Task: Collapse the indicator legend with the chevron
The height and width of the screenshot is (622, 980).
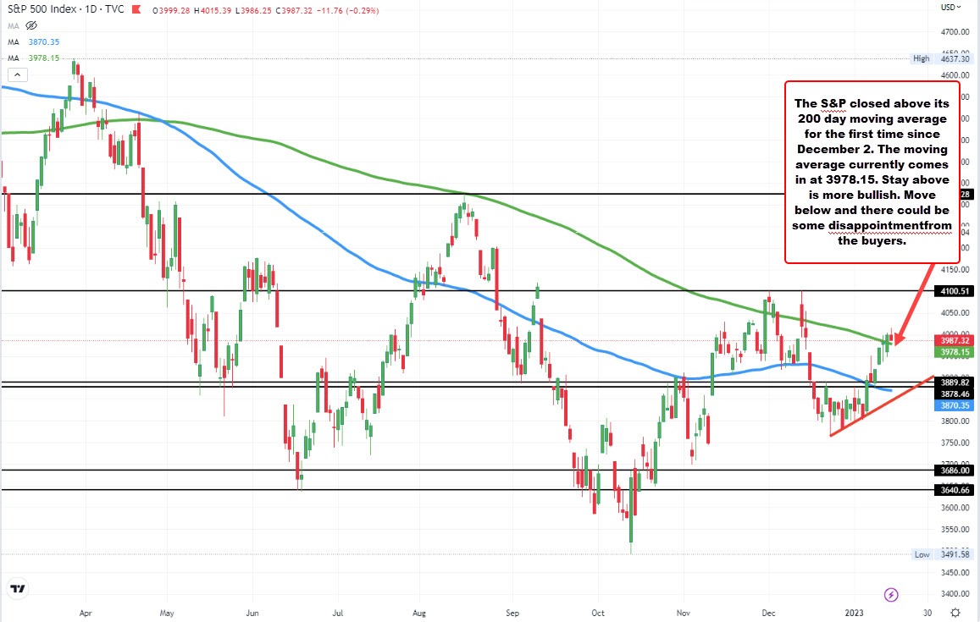Action: (18, 75)
